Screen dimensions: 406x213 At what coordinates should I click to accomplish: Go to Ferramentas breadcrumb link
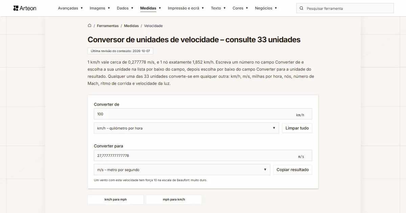[x=108, y=26]
